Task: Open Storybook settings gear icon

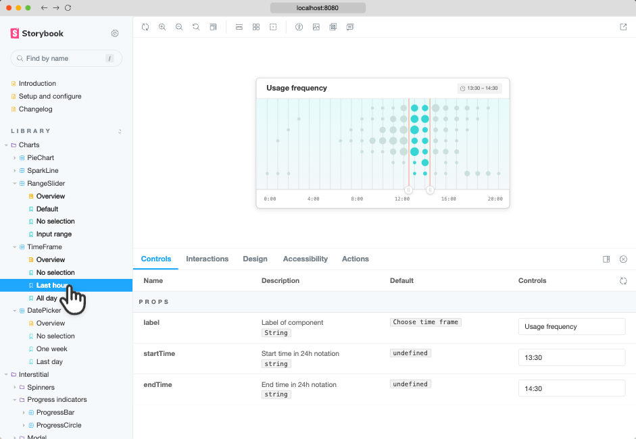Action: point(115,33)
